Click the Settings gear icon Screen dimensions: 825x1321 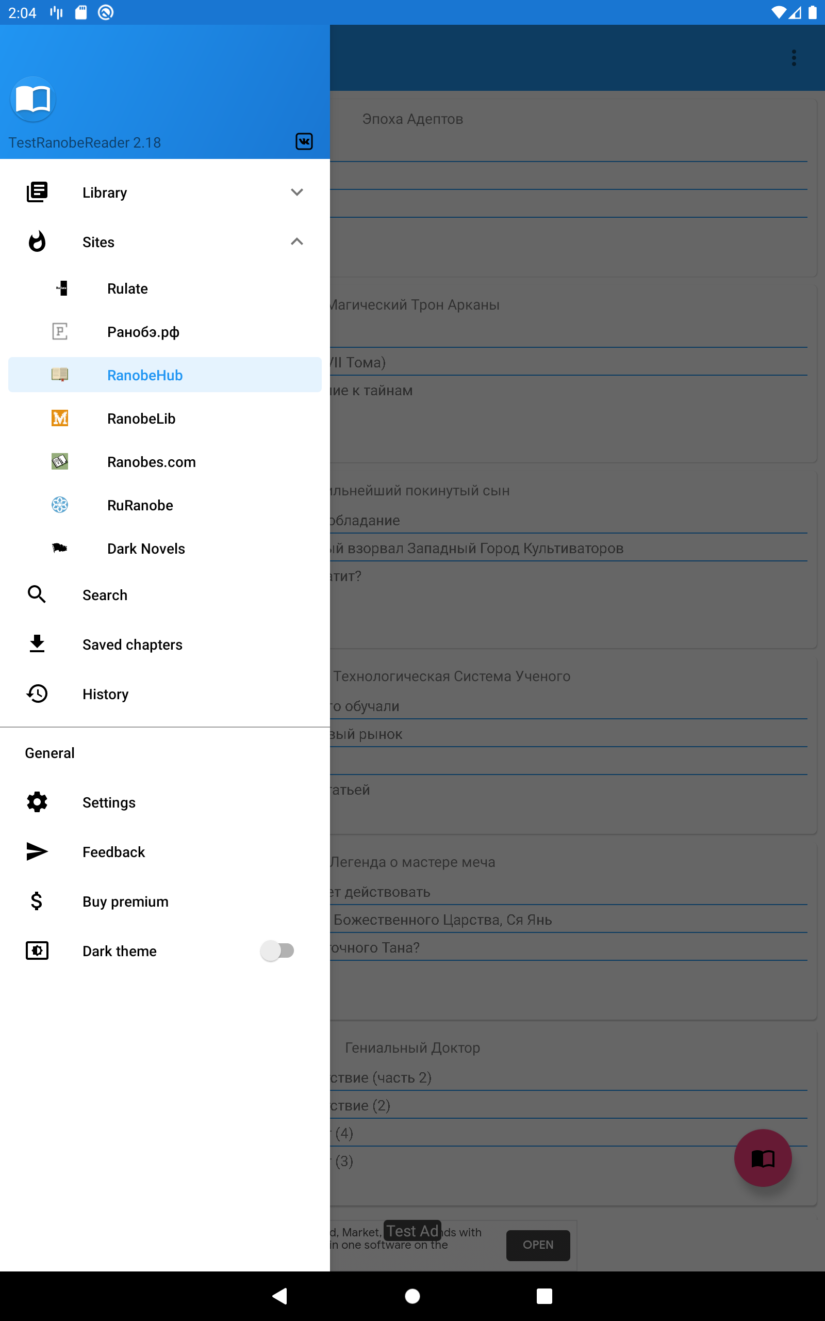coord(37,802)
